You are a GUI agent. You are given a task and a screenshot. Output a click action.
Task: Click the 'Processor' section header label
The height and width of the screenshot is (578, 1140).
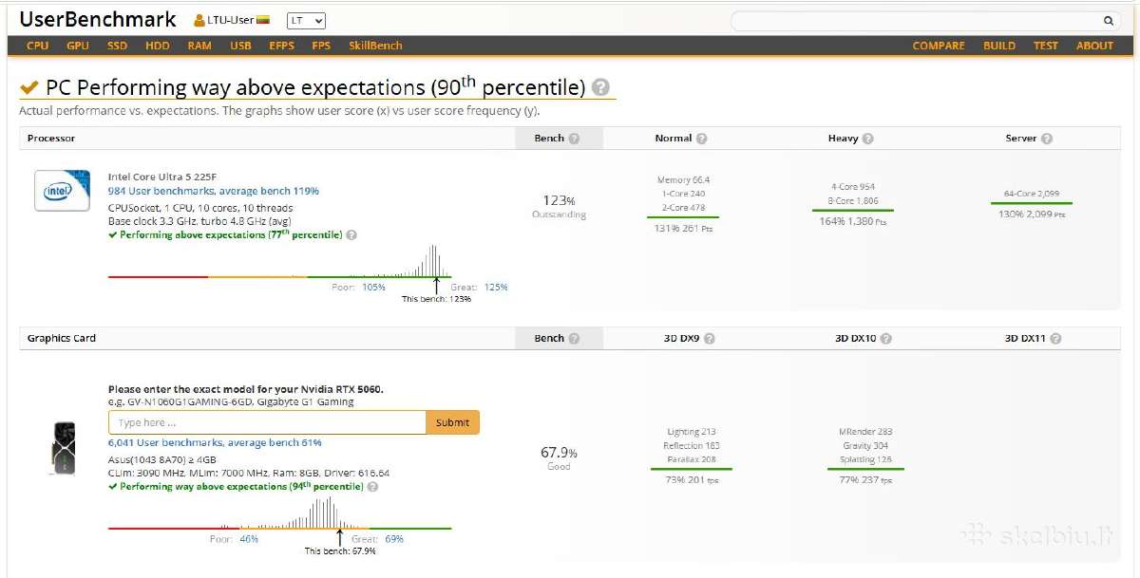pos(51,139)
